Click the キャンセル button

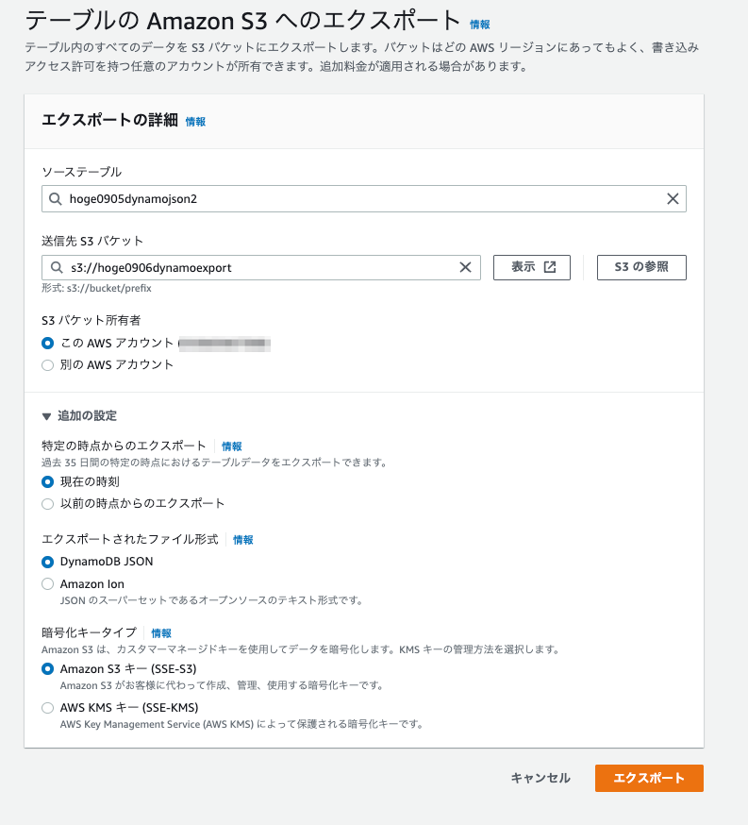pyautogui.click(x=540, y=778)
